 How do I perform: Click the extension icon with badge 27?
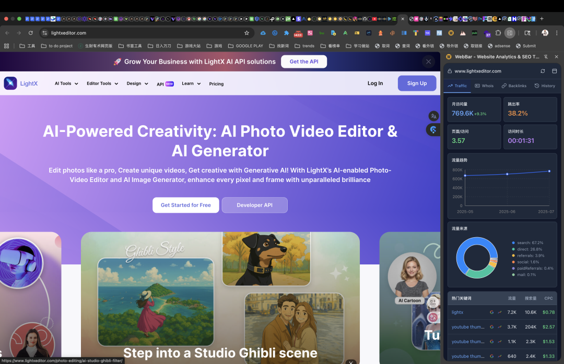(x=487, y=34)
